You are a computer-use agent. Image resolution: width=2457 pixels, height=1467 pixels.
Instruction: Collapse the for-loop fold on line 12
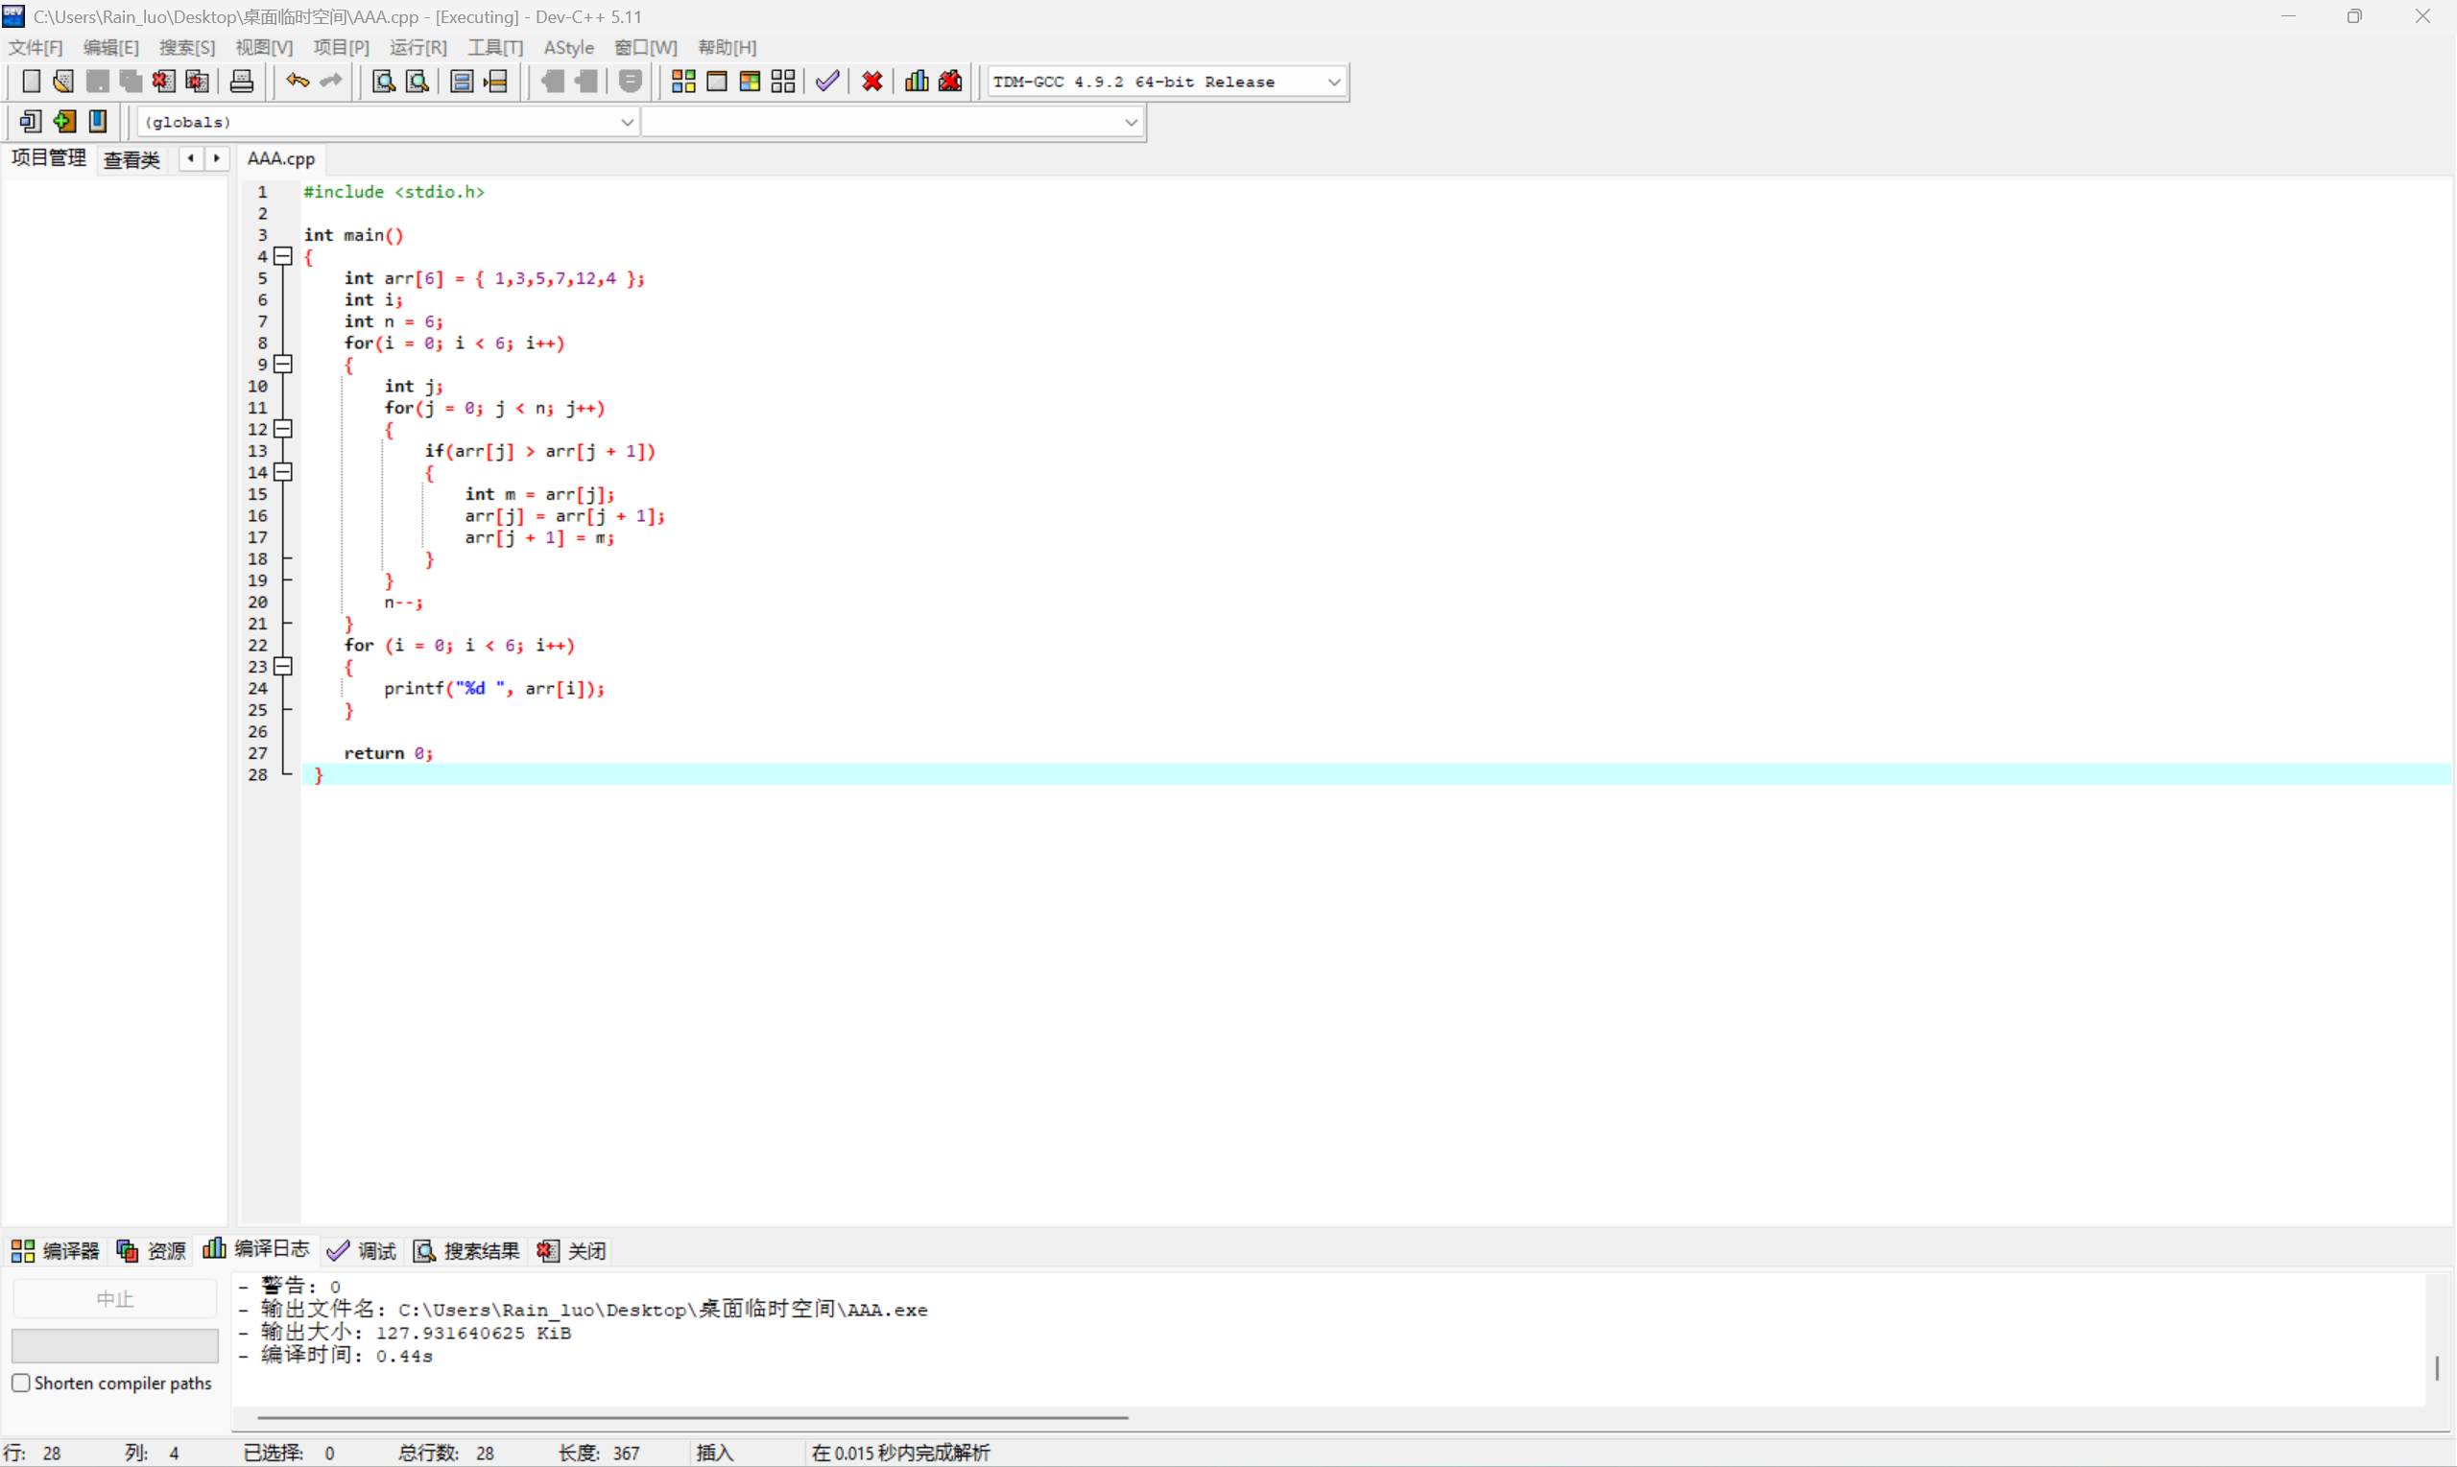284,429
